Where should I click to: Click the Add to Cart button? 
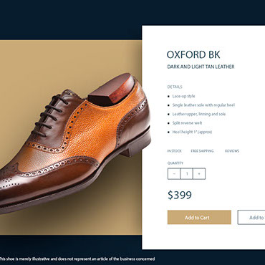(x=199, y=217)
